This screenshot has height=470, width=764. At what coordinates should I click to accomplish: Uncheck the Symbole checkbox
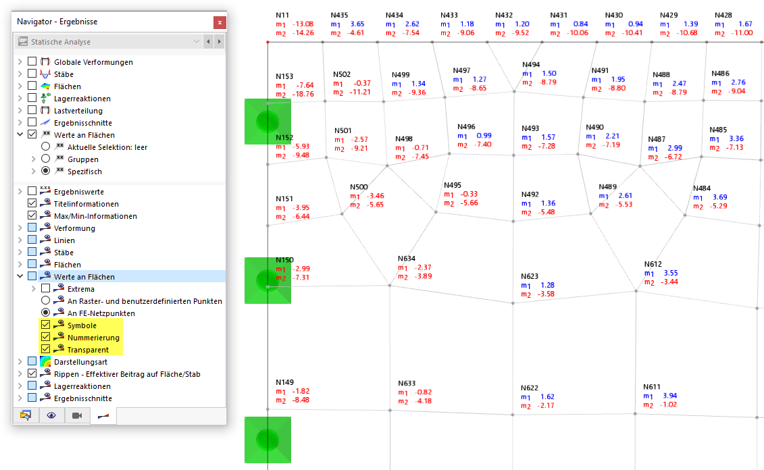click(x=45, y=325)
